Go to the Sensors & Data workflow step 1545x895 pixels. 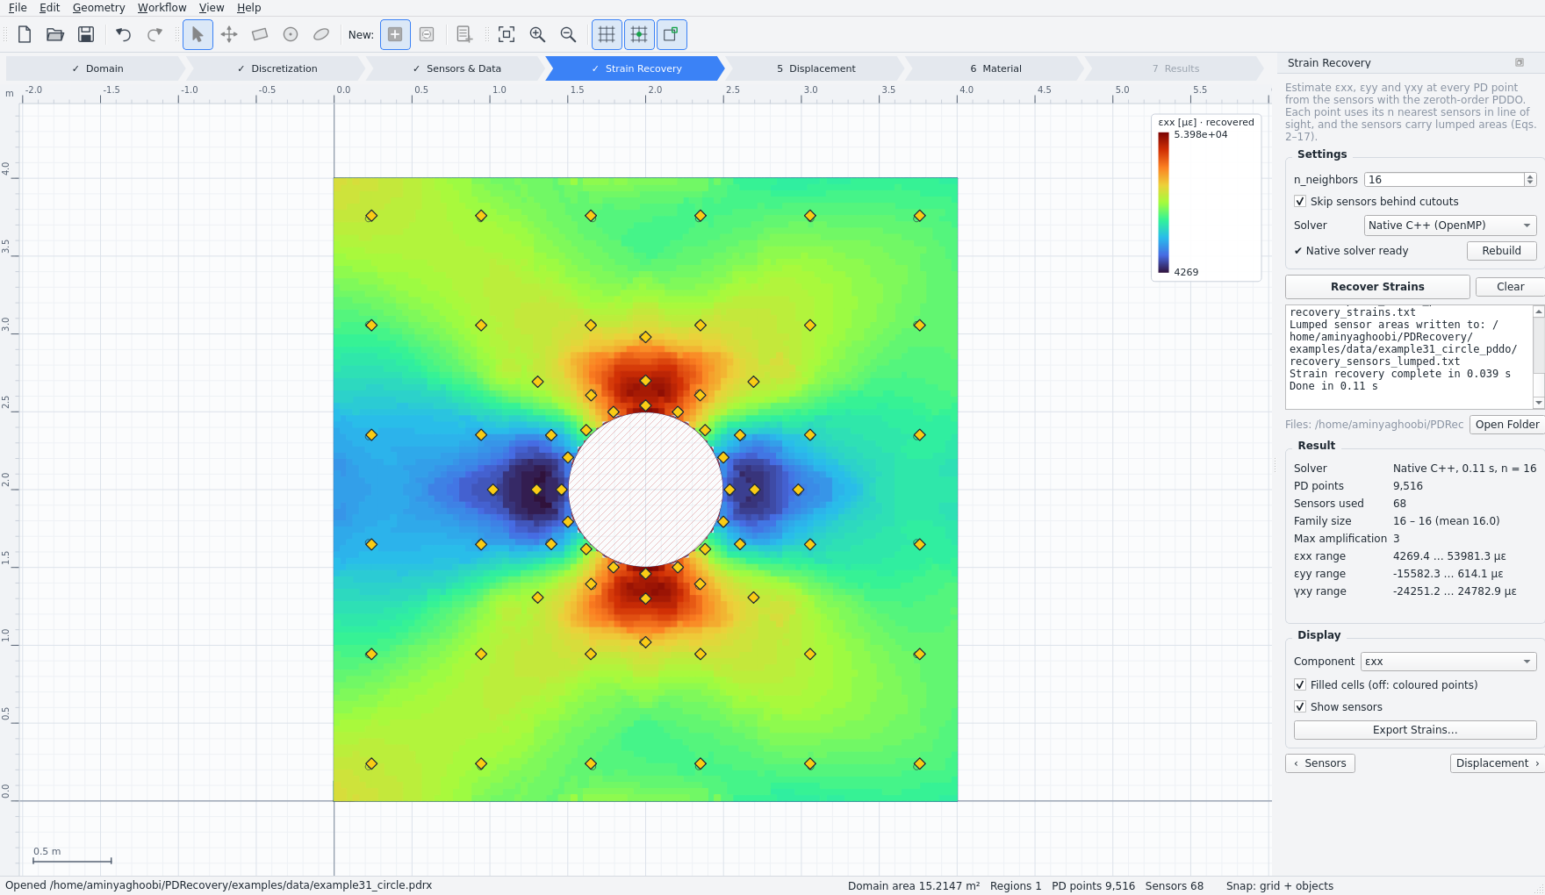click(456, 68)
